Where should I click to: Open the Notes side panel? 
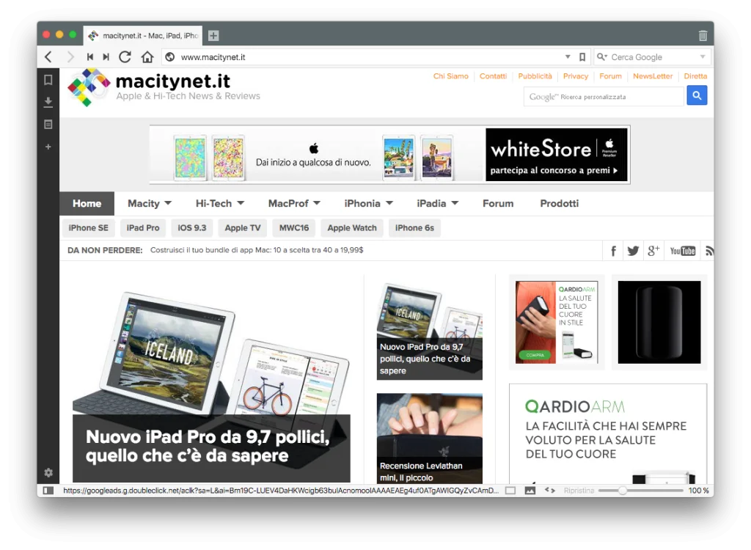tap(48, 124)
